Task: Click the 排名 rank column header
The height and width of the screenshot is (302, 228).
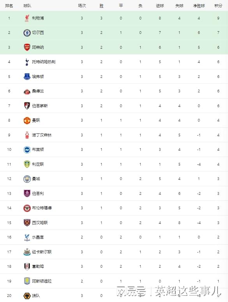Action: tap(9, 6)
